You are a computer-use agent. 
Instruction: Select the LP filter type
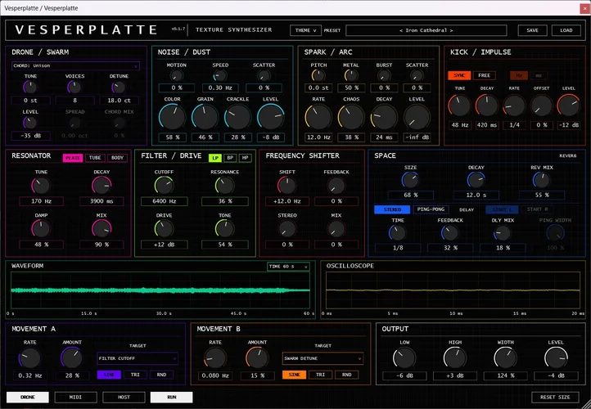(215, 158)
